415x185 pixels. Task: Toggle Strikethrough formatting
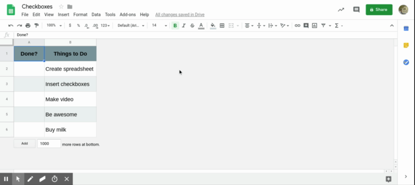coord(192,26)
